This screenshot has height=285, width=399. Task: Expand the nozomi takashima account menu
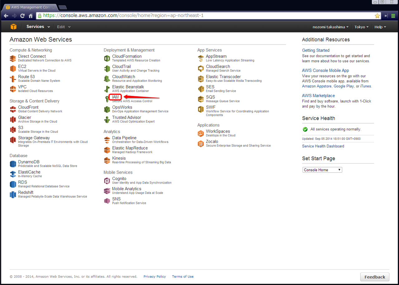click(331, 27)
